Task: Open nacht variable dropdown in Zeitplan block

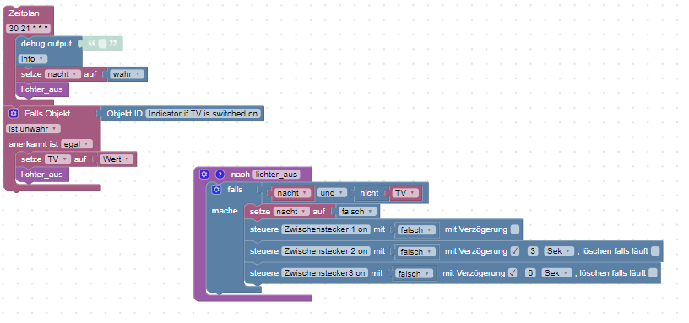Action: (62, 74)
